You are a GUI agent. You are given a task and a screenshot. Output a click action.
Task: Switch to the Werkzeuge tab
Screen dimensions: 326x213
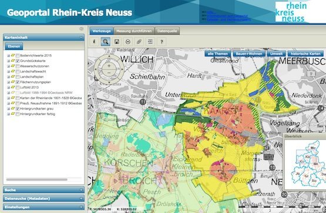tap(102, 31)
